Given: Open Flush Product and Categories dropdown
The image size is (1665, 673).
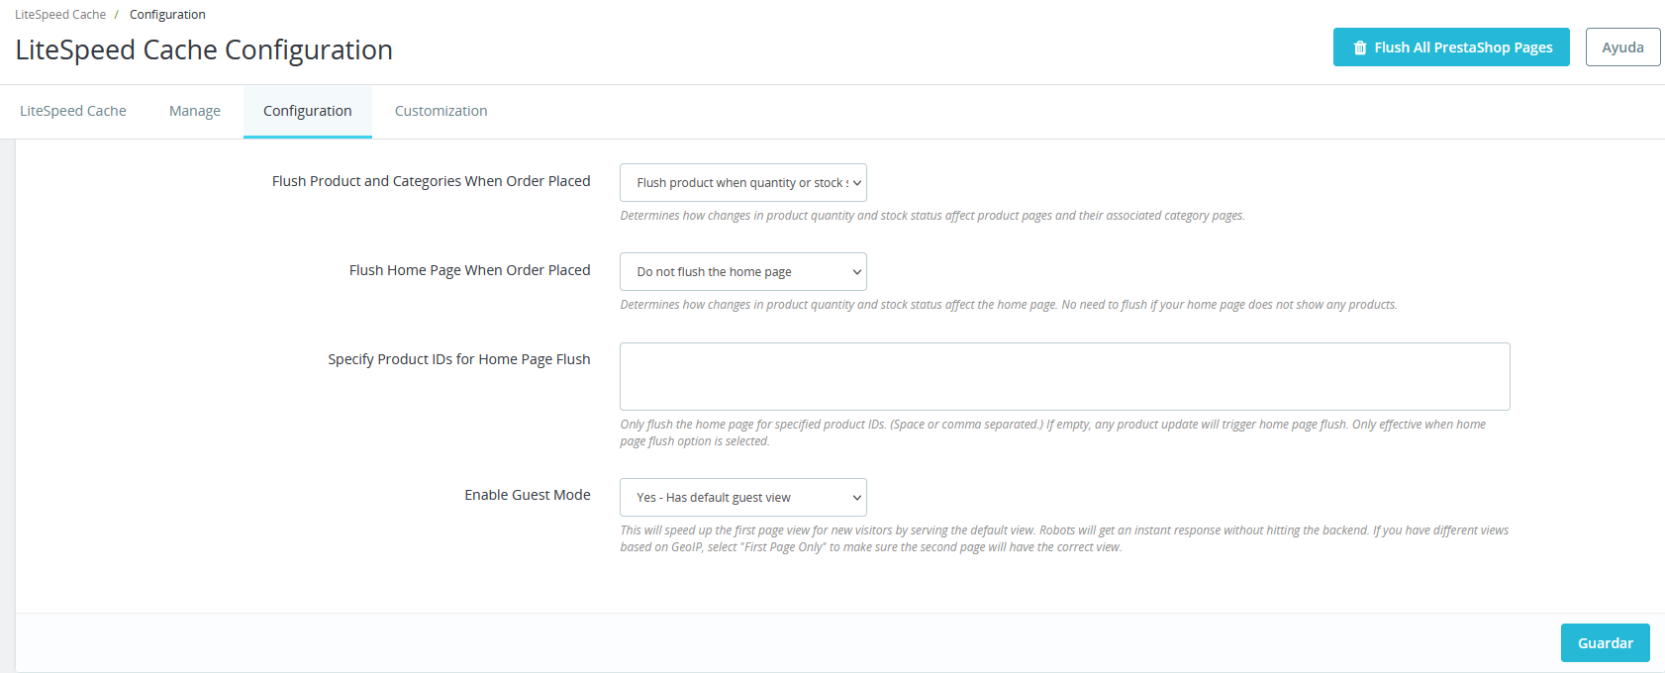Looking at the screenshot, I should (743, 183).
